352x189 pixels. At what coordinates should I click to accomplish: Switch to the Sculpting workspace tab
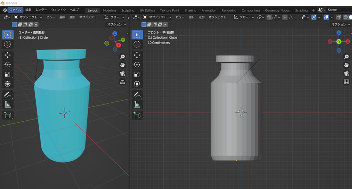[127, 10]
